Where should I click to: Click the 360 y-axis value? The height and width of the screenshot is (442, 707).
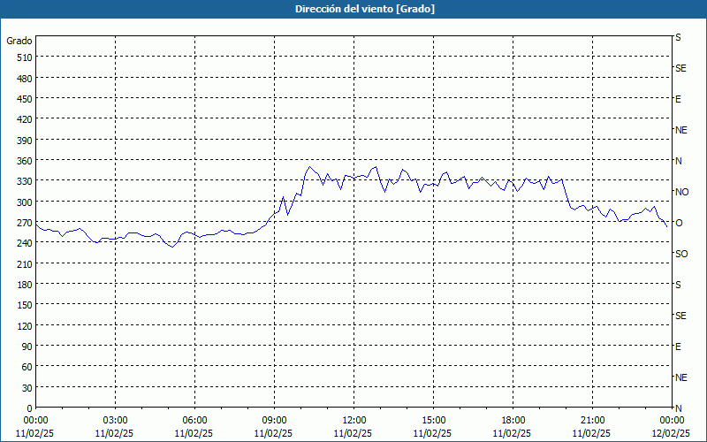pos(26,161)
